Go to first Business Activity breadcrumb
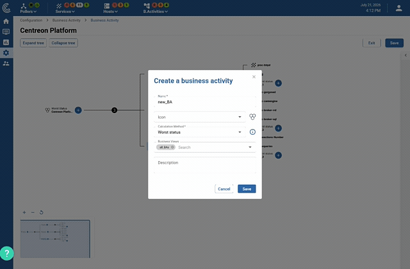Viewport: 410px width, 269px height. 67,20
